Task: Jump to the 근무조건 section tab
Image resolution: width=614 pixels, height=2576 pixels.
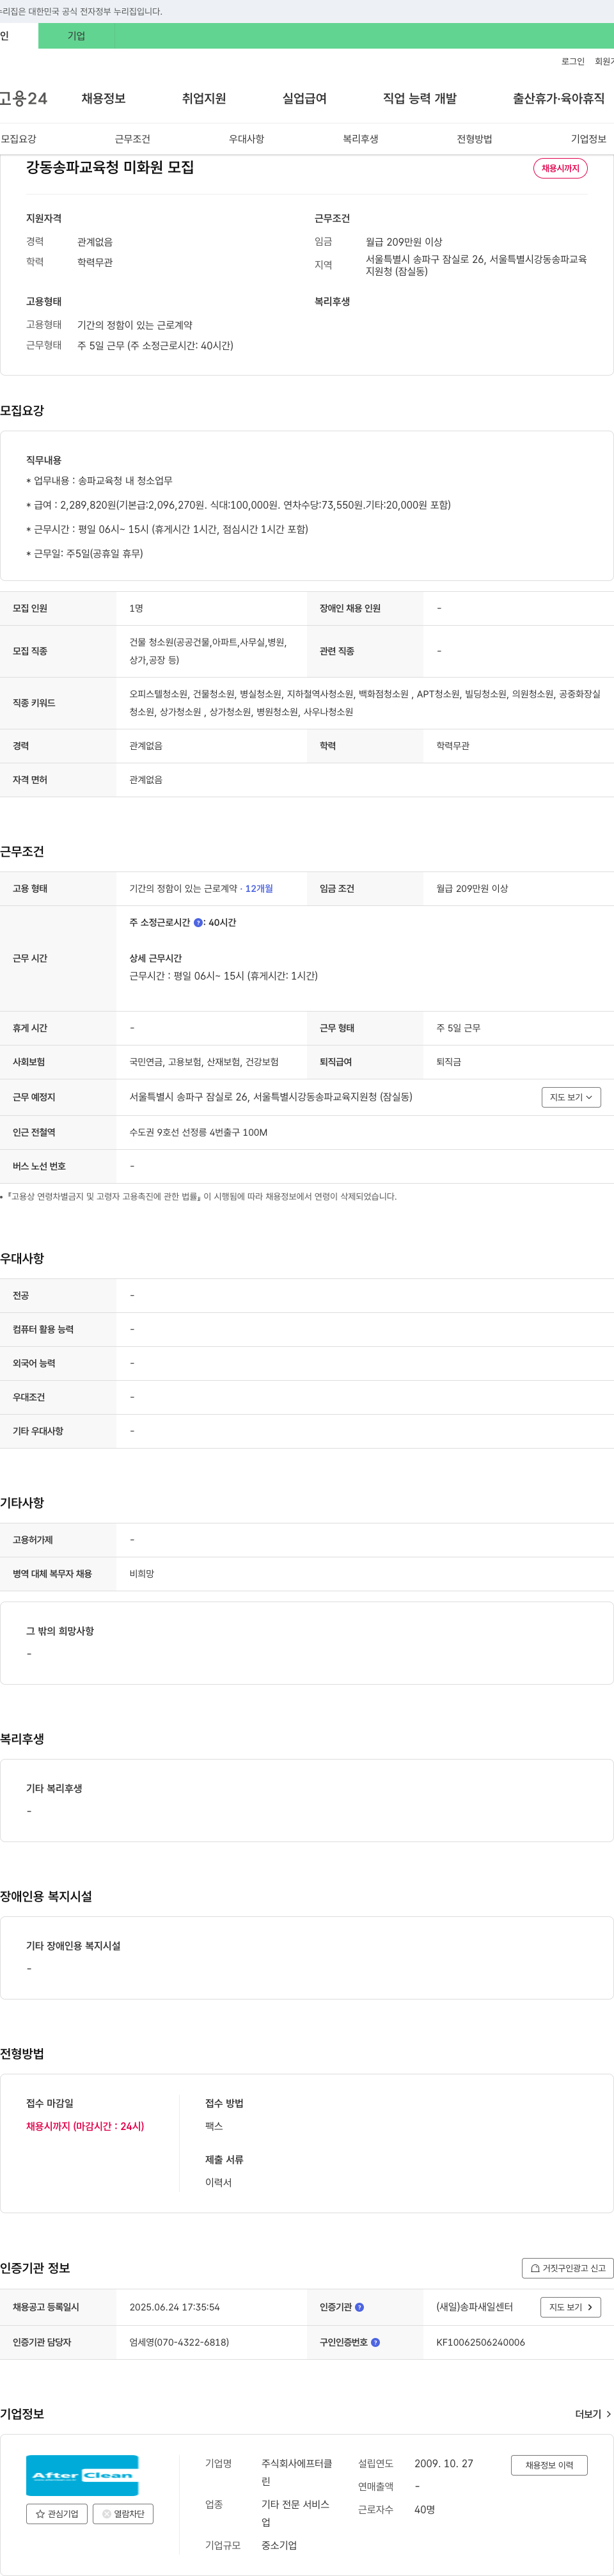Action: 132,139
